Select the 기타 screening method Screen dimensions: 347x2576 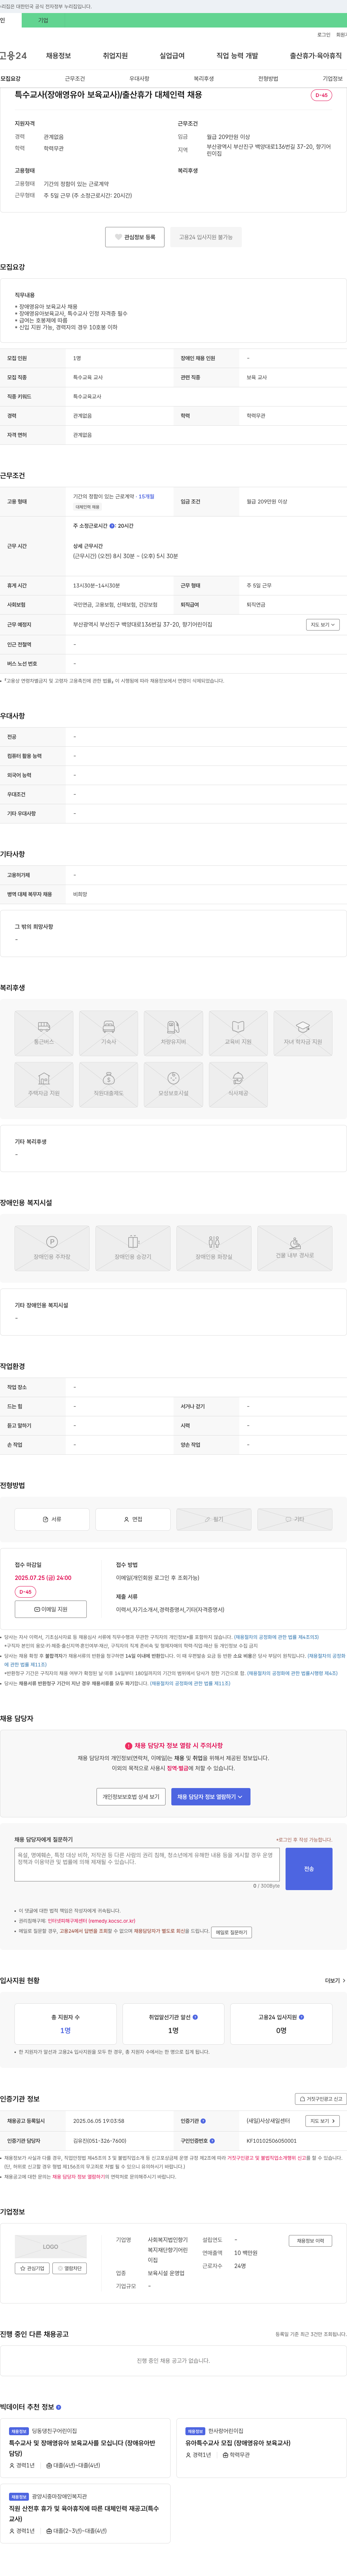(295, 1519)
